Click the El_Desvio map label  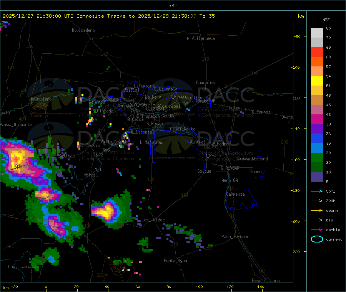(90, 145)
